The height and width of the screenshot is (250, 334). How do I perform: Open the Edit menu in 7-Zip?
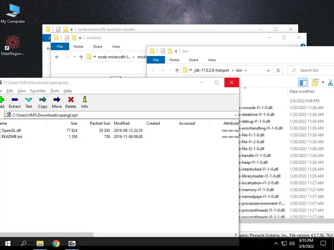point(9,91)
